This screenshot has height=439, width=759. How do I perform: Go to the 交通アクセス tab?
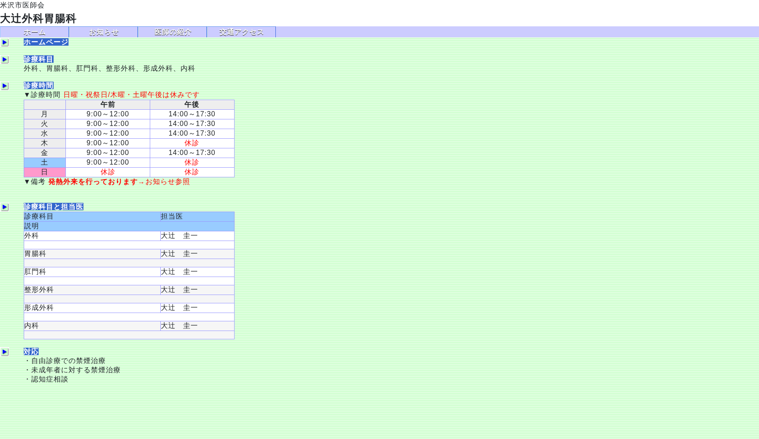tap(241, 32)
